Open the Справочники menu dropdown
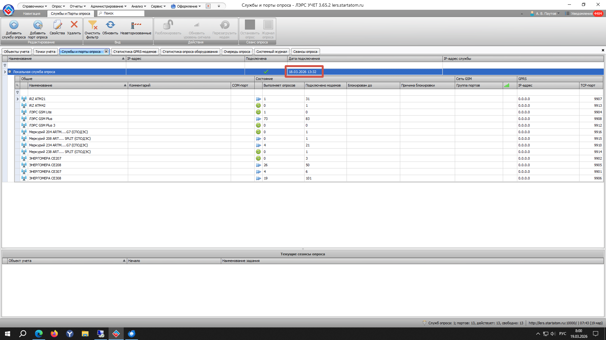The height and width of the screenshot is (340, 606). (35, 6)
